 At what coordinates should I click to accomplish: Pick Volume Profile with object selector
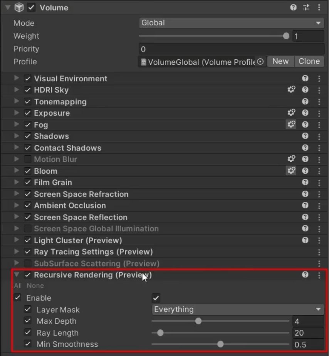pos(260,62)
